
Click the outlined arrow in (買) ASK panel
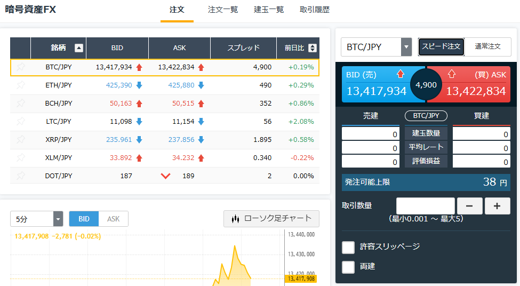(452, 74)
